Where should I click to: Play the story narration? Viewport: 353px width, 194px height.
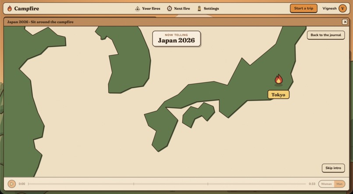click(12, 184)
